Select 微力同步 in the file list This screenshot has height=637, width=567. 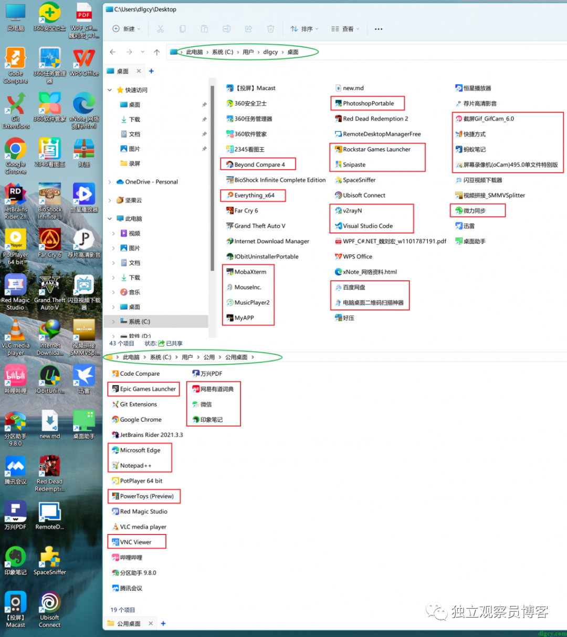[470, 211]
